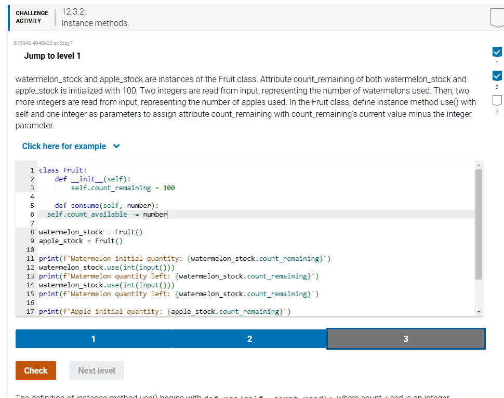
Task: Place cursor in code line 6
Action: point(104,214)
